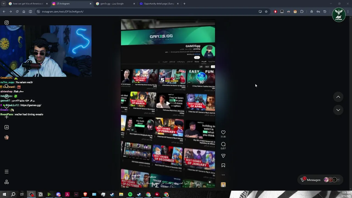This screenshot has width=352, height=198.
Task: Open Task View on the taskbar
Action: (22, 194)
